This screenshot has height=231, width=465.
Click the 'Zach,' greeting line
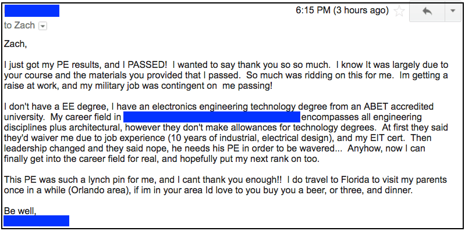15,44
